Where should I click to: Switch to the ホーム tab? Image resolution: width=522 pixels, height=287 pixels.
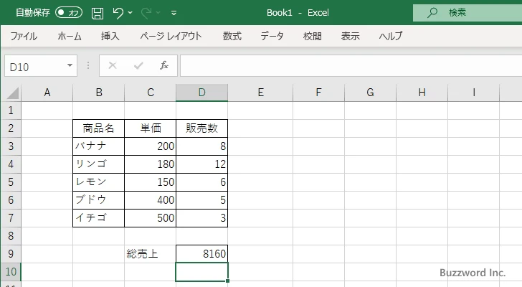tap(70, 36)
